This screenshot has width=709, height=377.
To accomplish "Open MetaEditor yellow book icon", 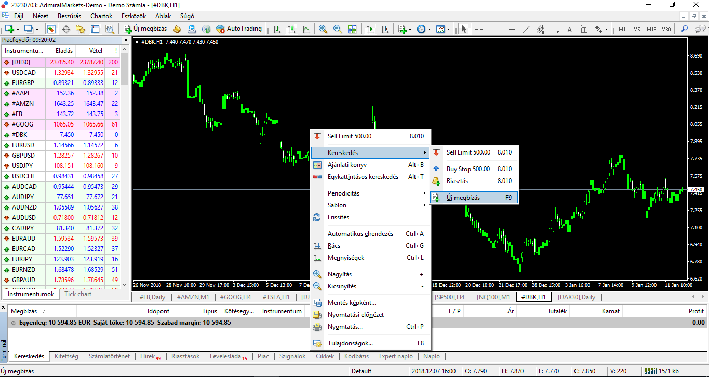I will [177, 29].
